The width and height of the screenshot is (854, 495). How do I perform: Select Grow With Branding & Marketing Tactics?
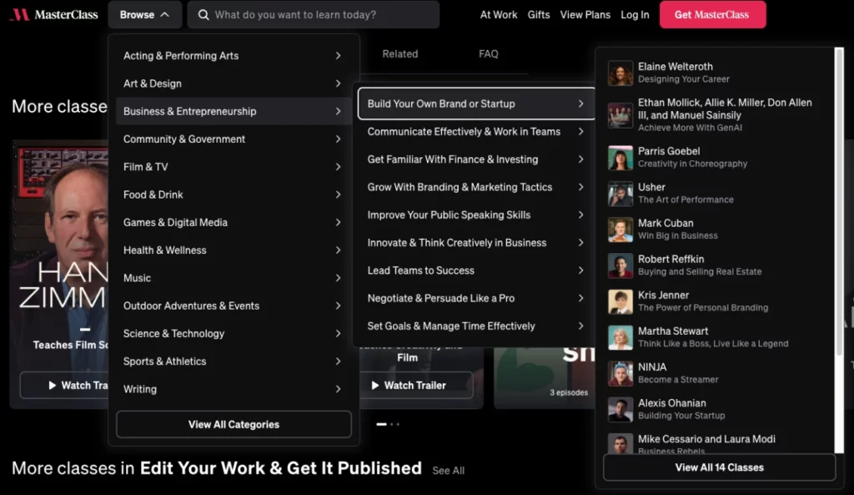click(476, 187)
